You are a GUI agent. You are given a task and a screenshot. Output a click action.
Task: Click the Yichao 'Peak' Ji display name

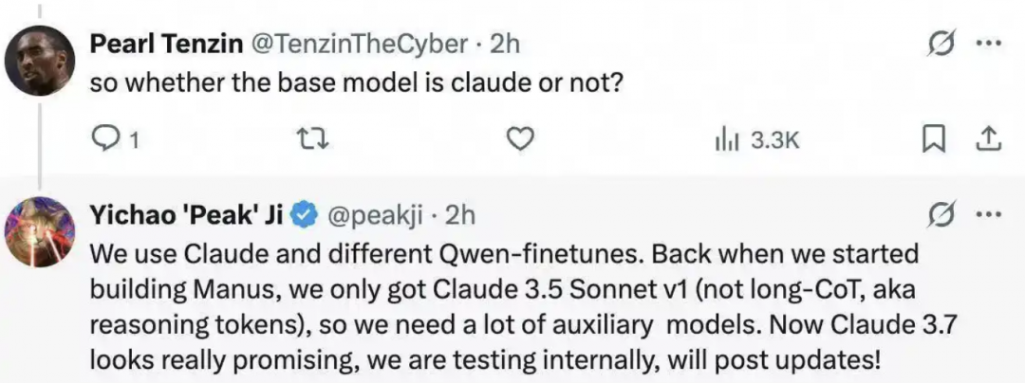click(x=186, y=215)
